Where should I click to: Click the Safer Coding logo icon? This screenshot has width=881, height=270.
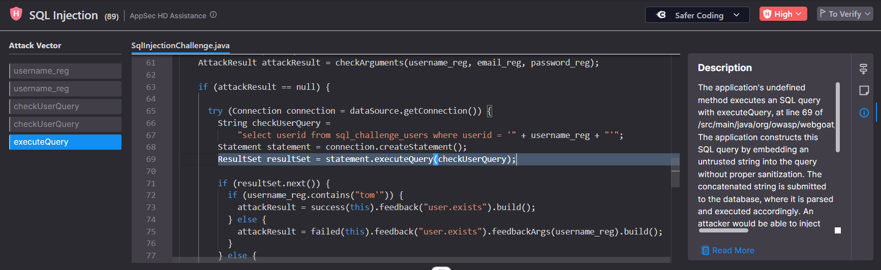pos(661,15)
